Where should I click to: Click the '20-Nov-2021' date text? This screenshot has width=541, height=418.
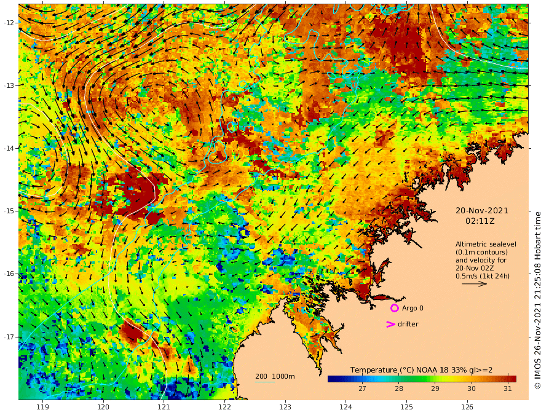coord(481,210)
